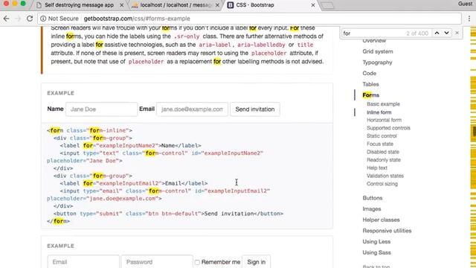This screenshot has width=476, height=268.
Task: Go to Using Less in the sidebar
Action: pyautogui.click(x=376, y=241)
